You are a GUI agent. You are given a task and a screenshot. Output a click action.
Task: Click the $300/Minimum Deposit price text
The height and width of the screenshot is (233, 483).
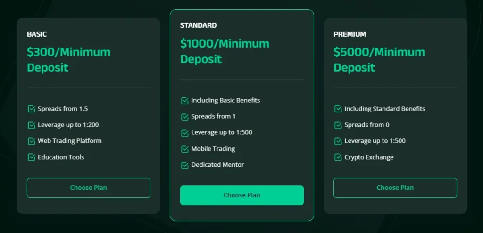pyautogui.click(x=68, y=59)
